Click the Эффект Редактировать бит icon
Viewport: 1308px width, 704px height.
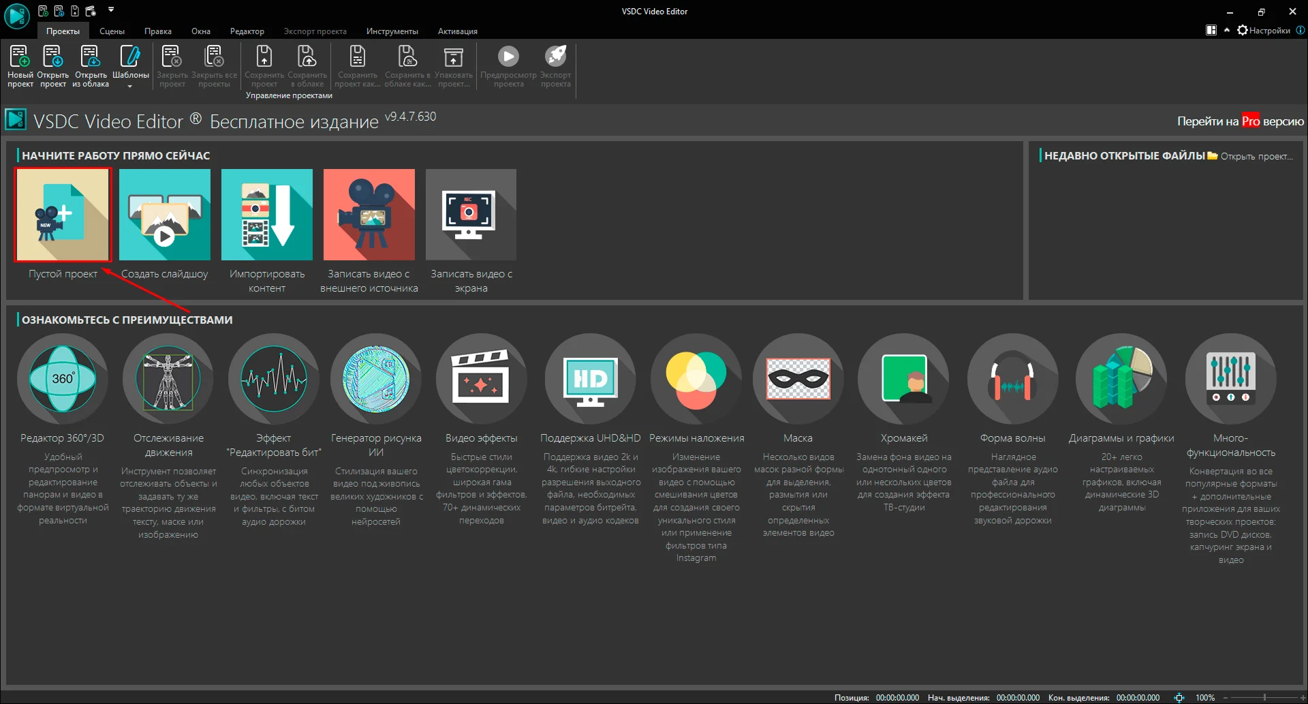click(x=274, y=379)
